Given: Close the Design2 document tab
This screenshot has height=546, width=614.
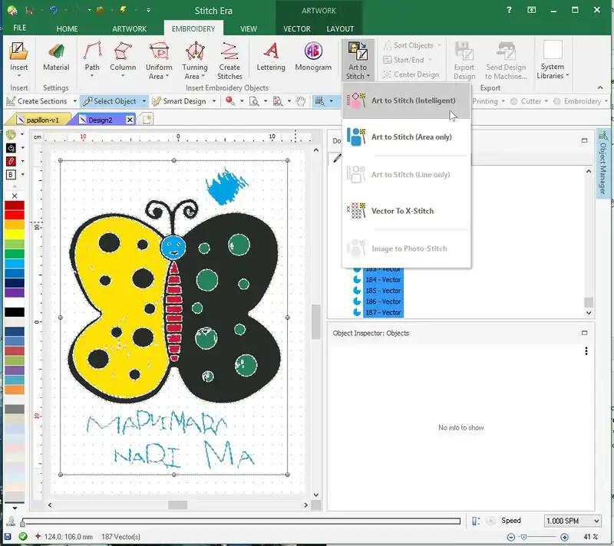Looking at the screenshot, I should 130,120.
